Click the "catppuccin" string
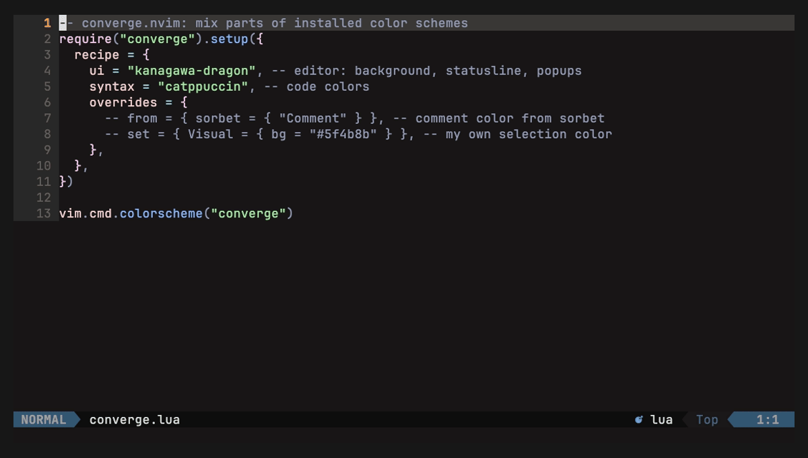This screenshot has height=458, width=808. 203,86
